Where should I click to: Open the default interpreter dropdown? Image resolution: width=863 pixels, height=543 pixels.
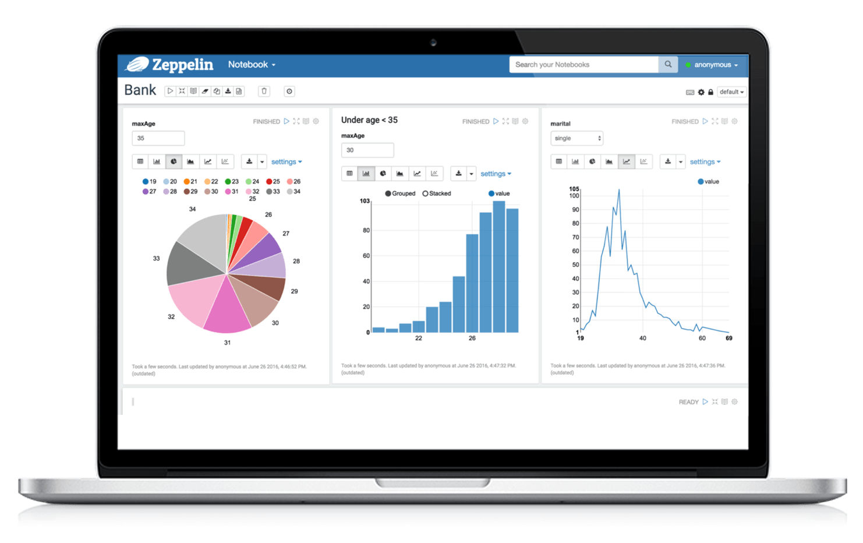(731, 91)
